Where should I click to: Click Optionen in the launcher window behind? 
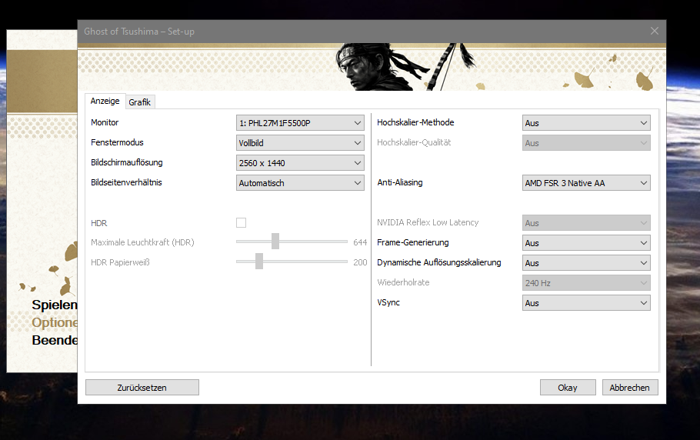[55, 322]
